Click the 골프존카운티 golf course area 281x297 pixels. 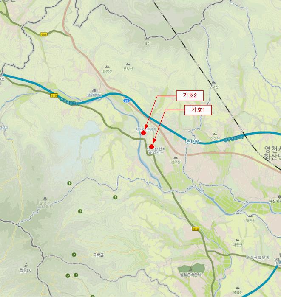point(191,269)
